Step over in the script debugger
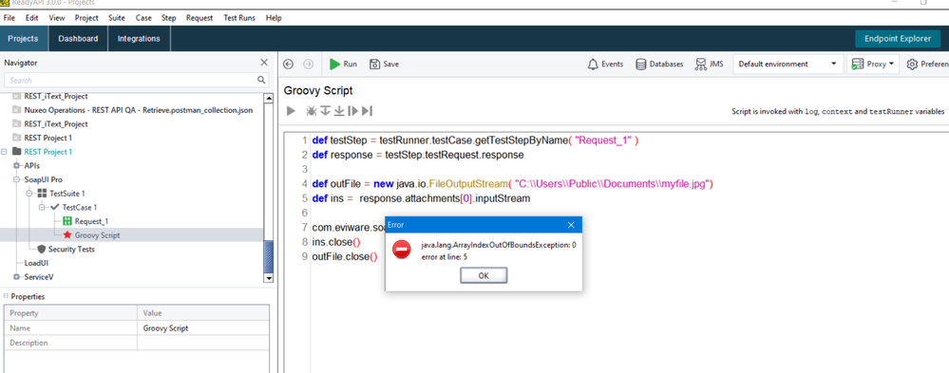Viewport: 949px width, 373px height. pos(326,111)
